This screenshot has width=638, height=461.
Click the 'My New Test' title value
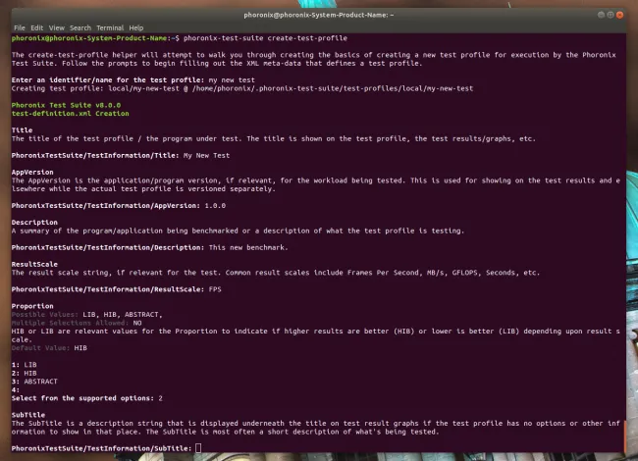(x=206, y=155)
